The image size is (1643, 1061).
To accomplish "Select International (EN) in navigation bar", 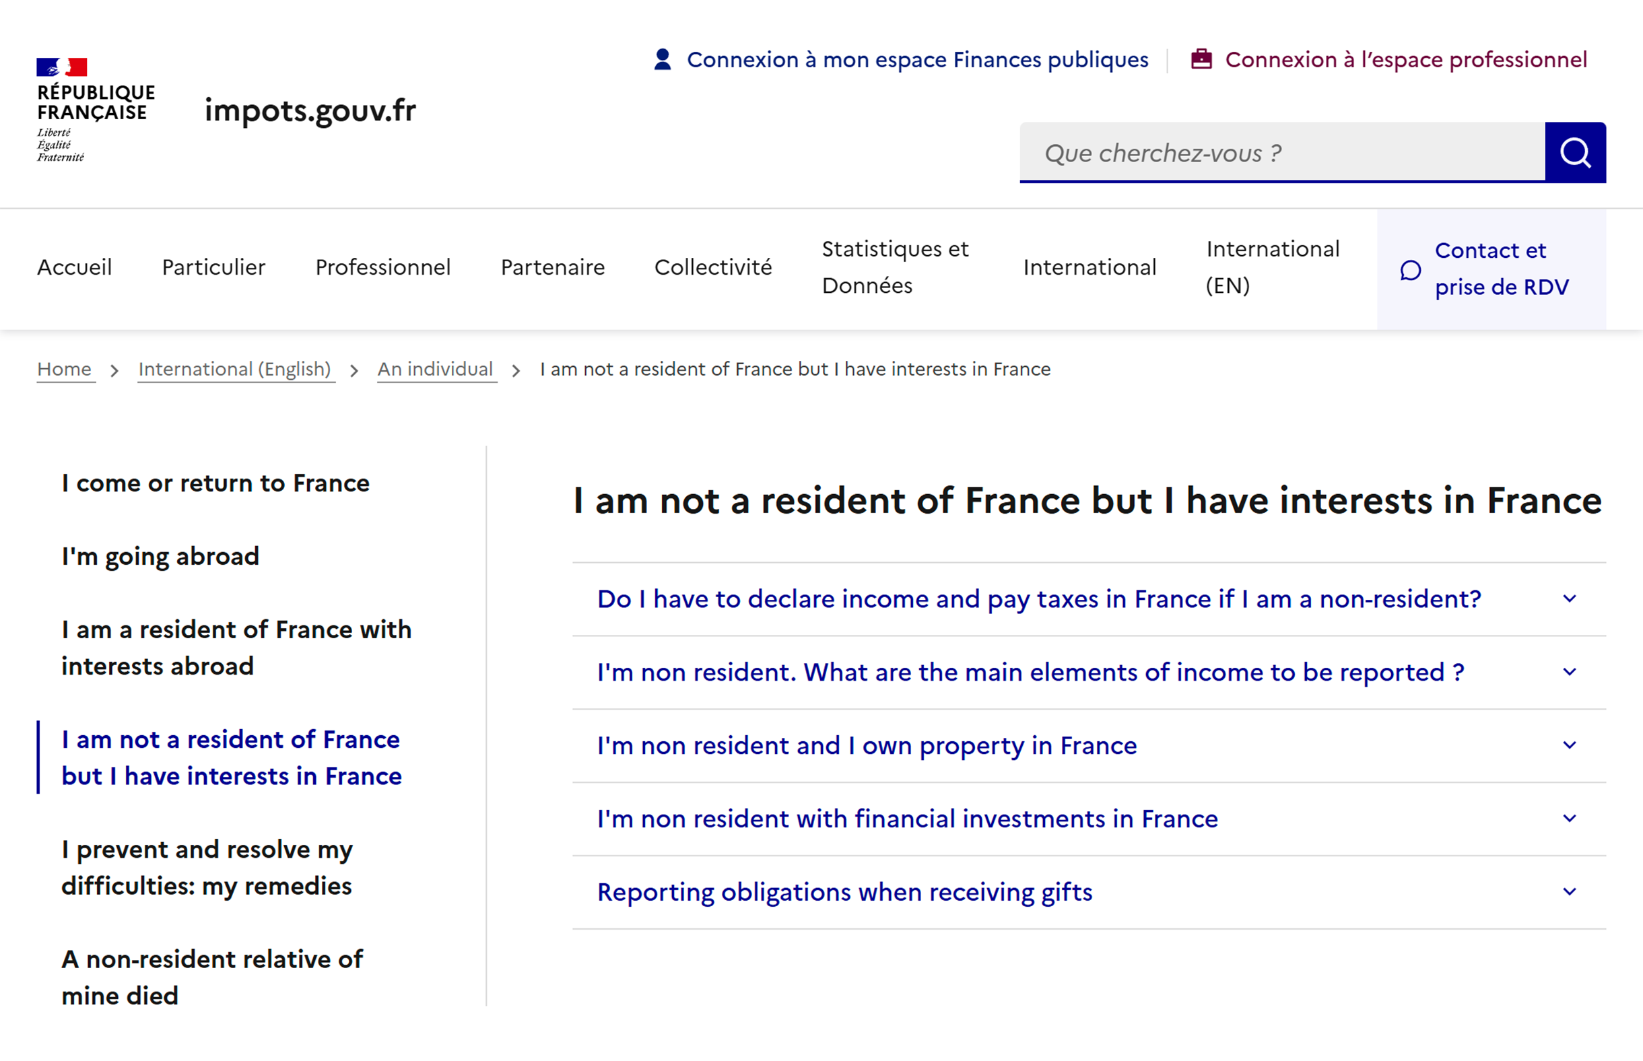I will [x=1273, y=267].
